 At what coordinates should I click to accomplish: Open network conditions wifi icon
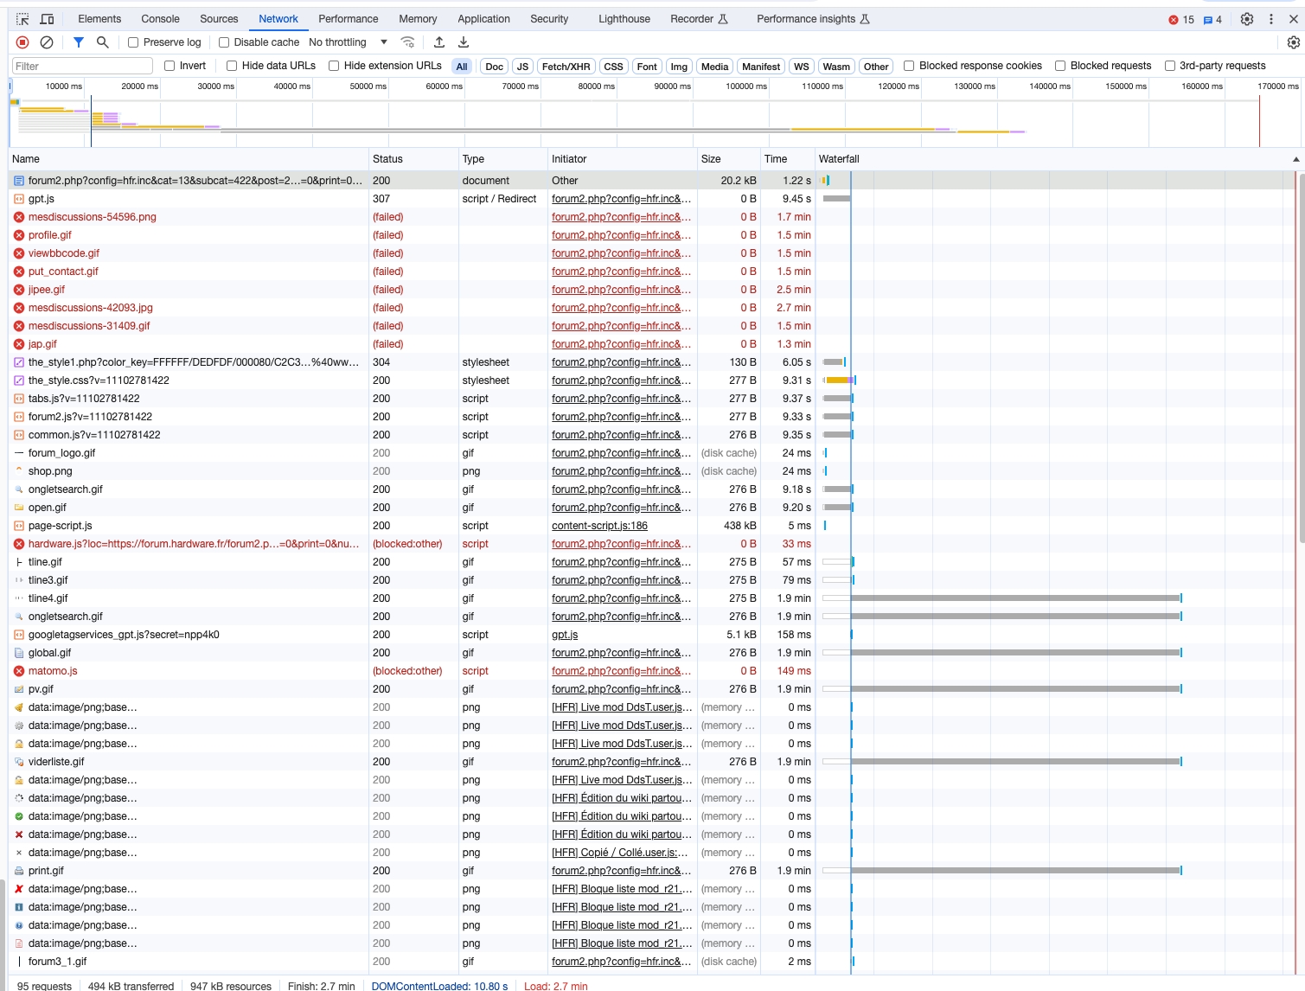pyautogui.click(x=407, y=42)
